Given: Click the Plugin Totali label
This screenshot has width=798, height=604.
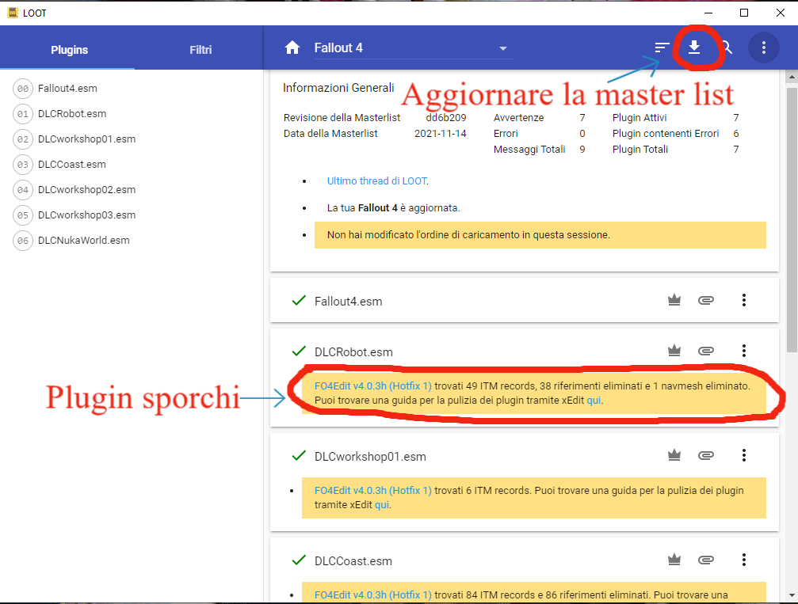Looking at the screenshot, I should [640, 150].
